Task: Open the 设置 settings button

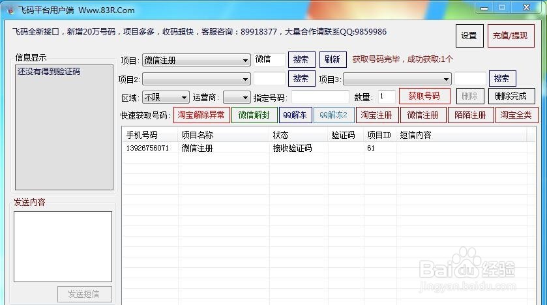Action: tap(469, 36)
